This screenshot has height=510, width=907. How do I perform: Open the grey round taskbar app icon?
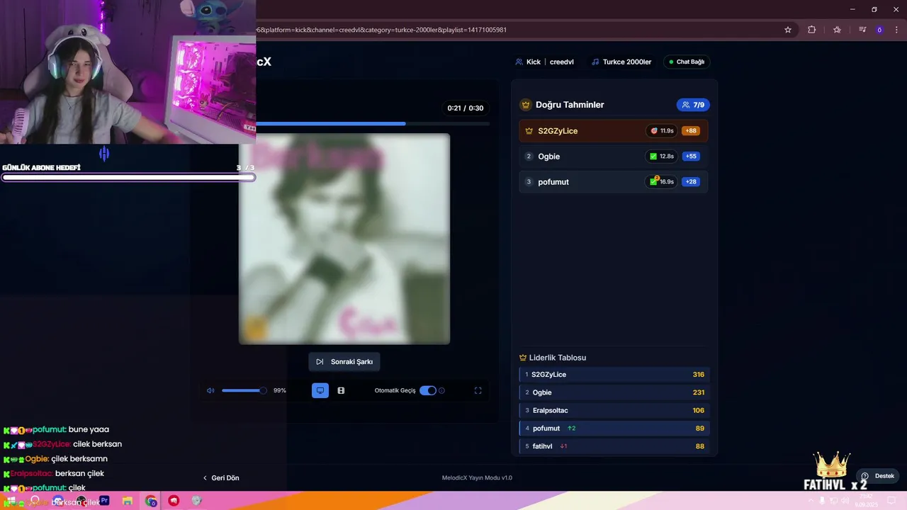click(197, 501)
